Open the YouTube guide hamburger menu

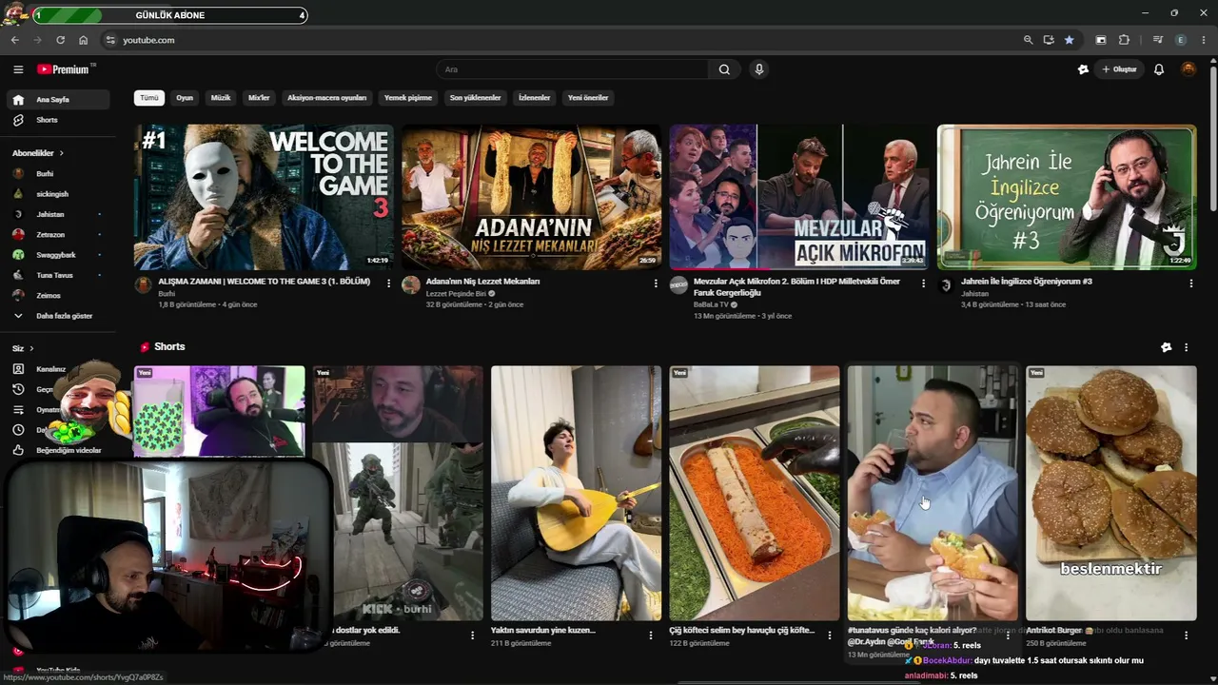18,69
